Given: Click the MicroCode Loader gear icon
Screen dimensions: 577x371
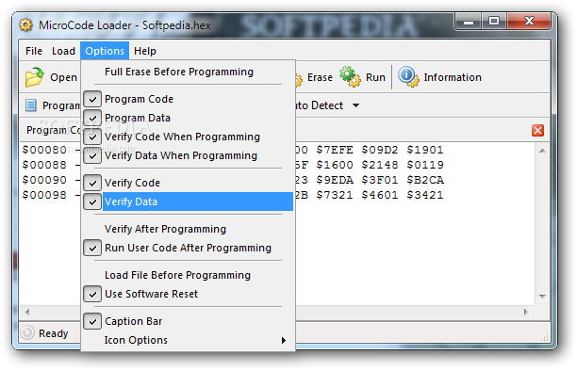Looking at the screenshot, I should point(25,25).
